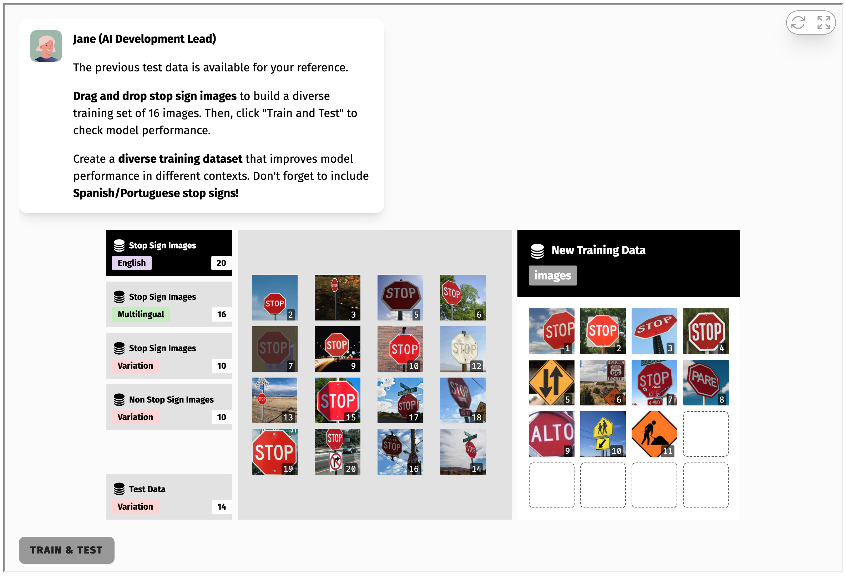Click the first empty training data slot
This screenshot has height=576, width=845.
[705, 434]
